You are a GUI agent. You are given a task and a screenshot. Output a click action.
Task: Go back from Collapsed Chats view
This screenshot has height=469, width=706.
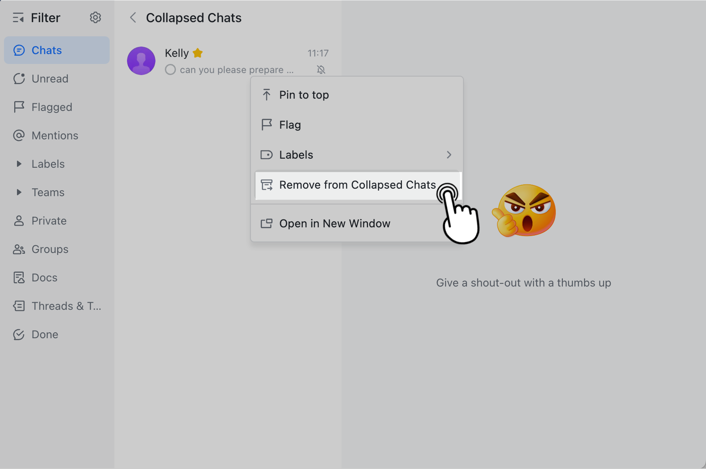tap(133, 17)
